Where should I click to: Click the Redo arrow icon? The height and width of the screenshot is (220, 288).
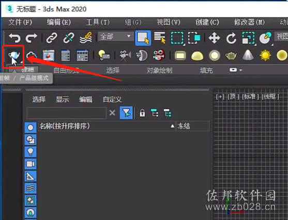31,38
